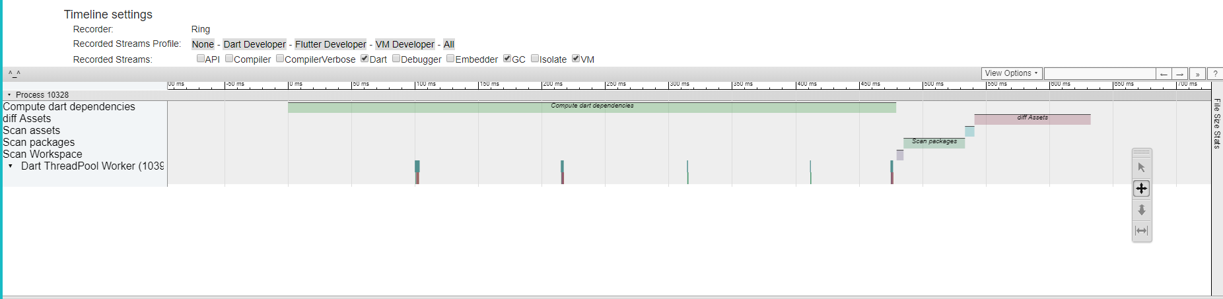Select the Scan assets teal event block
Image resolution: width=1223 pixels, height=299 pixels.
point(969,131)
